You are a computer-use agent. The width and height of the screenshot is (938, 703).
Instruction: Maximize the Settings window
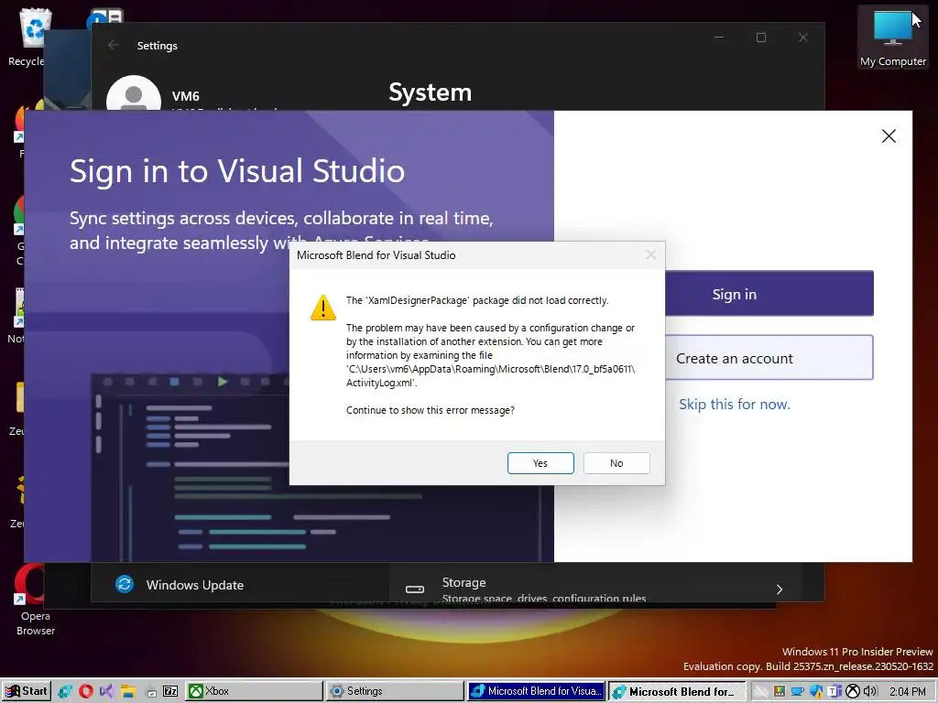pos(761,38)
